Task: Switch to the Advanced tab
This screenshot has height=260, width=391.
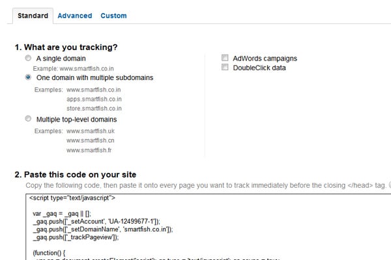Action: (74, 16)
